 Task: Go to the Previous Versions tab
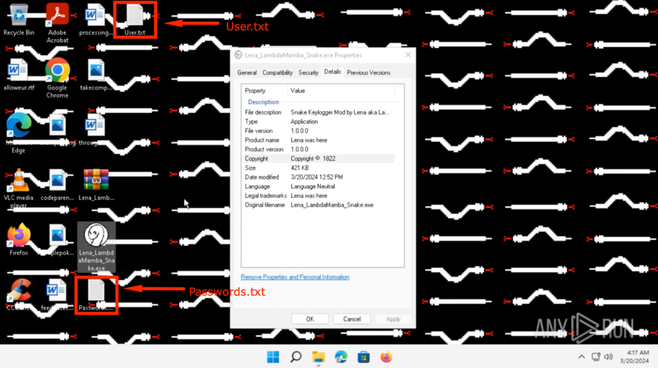368,73
